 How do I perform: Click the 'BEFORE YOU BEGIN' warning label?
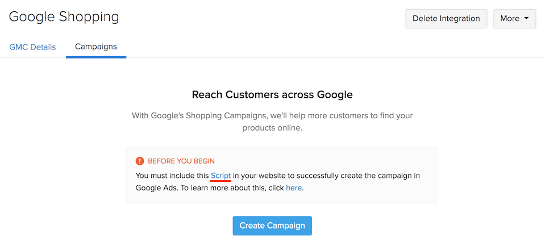(x=181, y=161)
